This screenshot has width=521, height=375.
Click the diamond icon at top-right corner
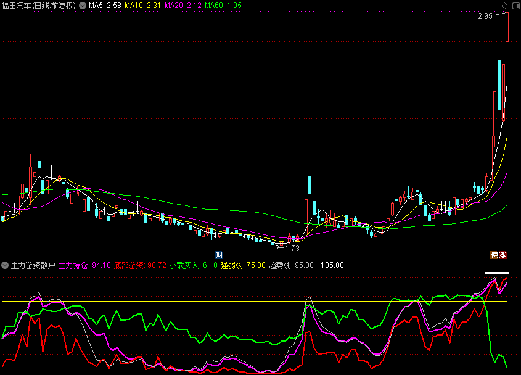[506, 5]
